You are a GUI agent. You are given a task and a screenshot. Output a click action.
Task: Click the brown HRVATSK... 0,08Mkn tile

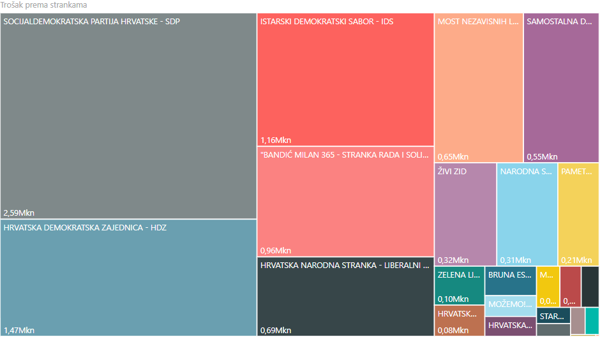(x=459, y=321)
